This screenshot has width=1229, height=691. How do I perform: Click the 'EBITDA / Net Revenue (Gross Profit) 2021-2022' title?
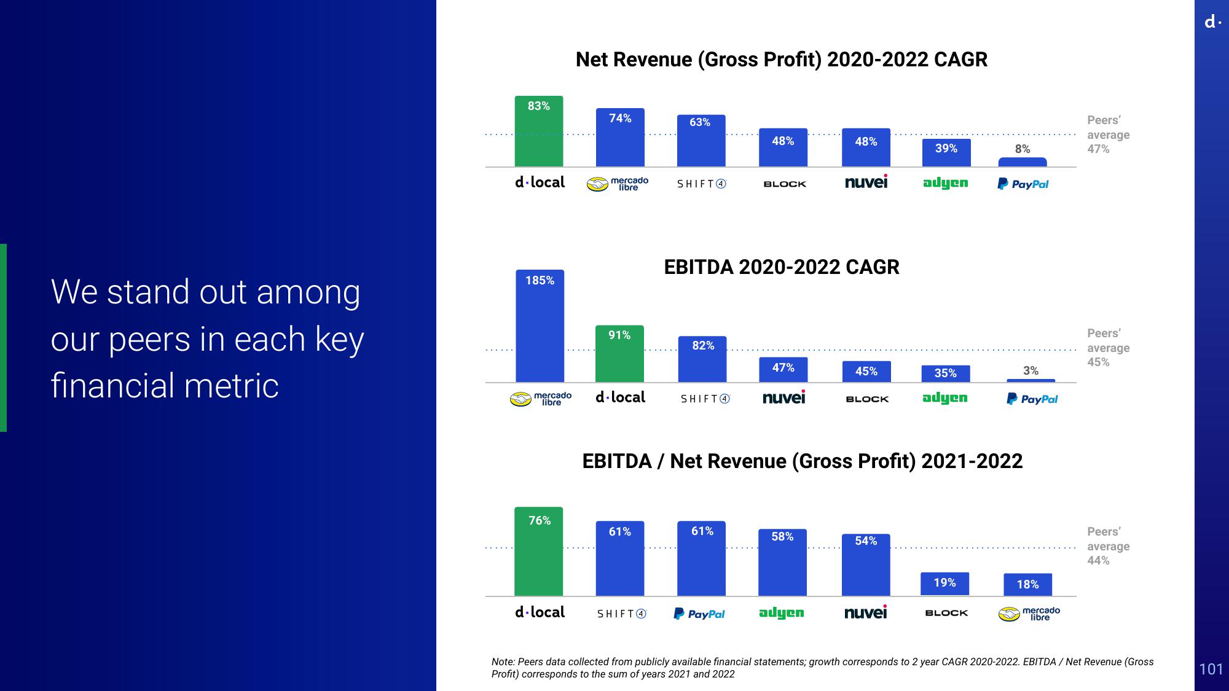tap(803, 461)
